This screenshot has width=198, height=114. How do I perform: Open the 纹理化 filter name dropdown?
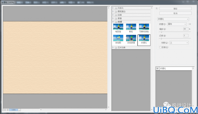[173, 19]
